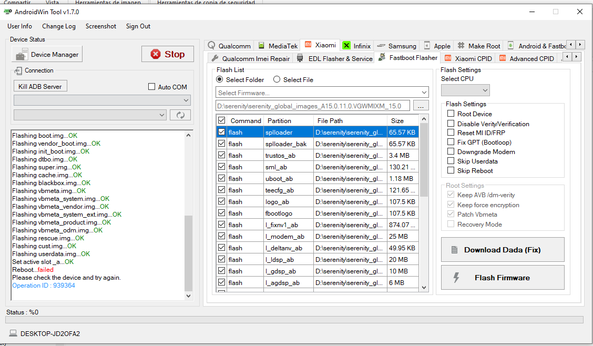Click the Flash Firmware button

503,278
